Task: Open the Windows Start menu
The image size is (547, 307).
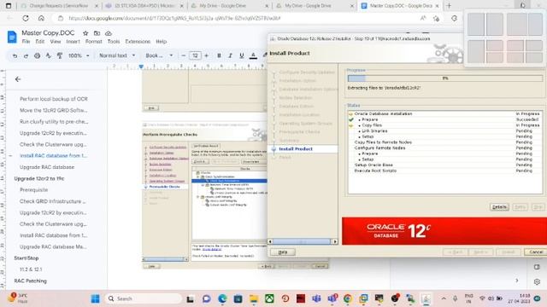Action: tap(95, 298)
